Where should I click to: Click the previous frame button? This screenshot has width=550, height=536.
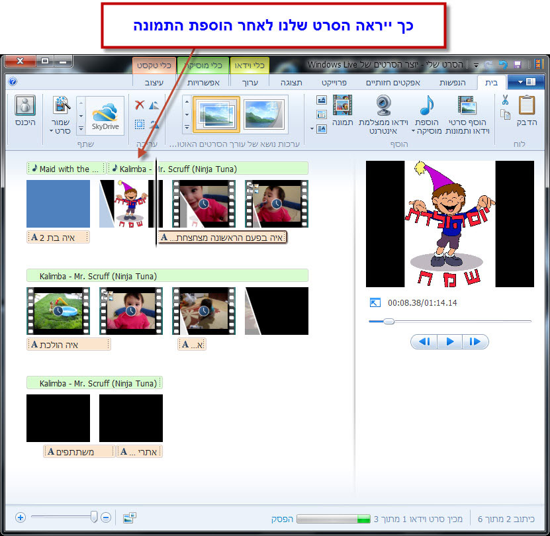424,341
